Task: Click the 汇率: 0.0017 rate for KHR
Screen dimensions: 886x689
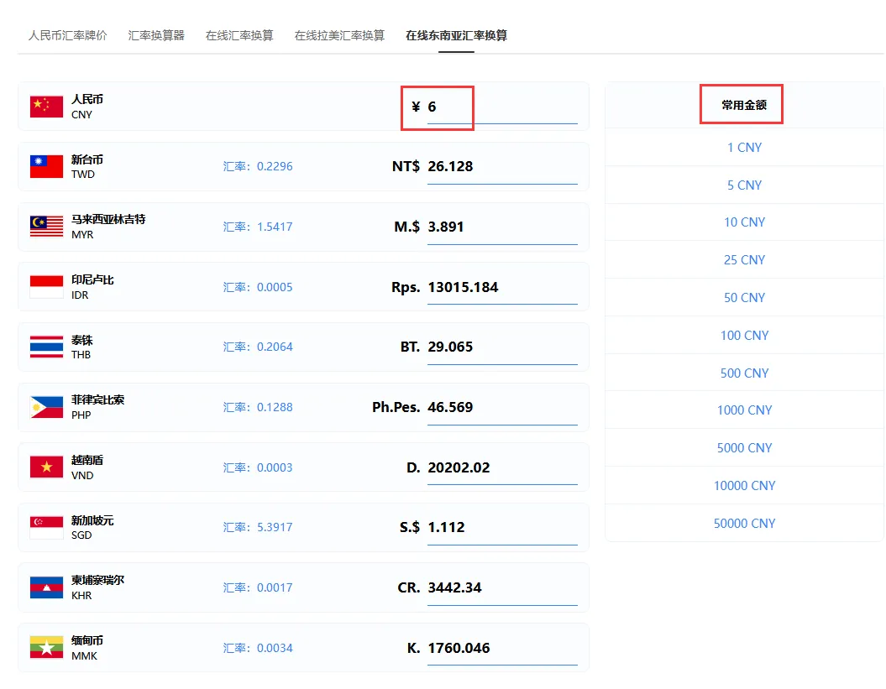Action: point(258,588)
